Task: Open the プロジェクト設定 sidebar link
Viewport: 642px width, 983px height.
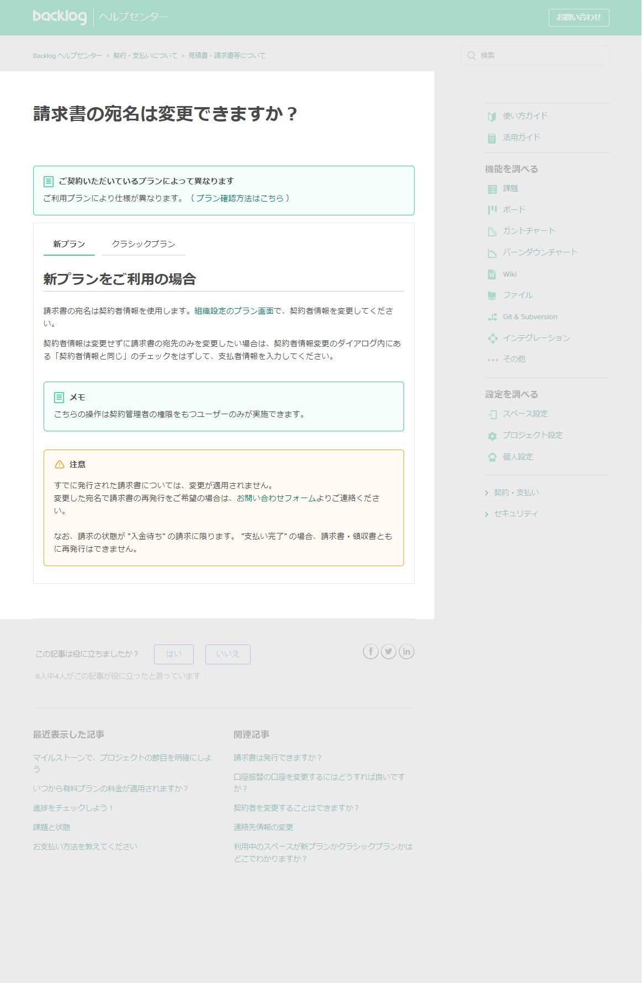Action: point(532,435)
